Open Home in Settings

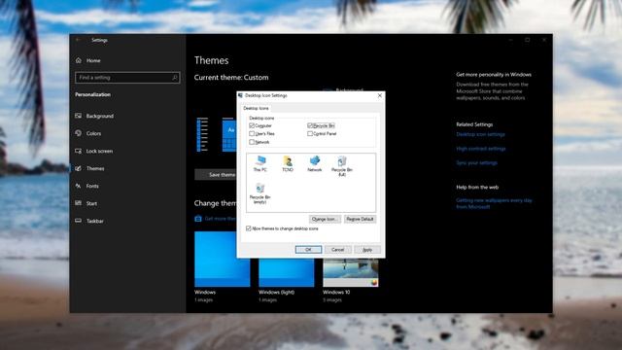93,60
